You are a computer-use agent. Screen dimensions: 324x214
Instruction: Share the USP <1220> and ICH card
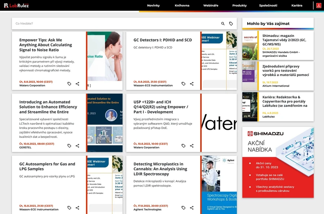[x=192, y=146]
